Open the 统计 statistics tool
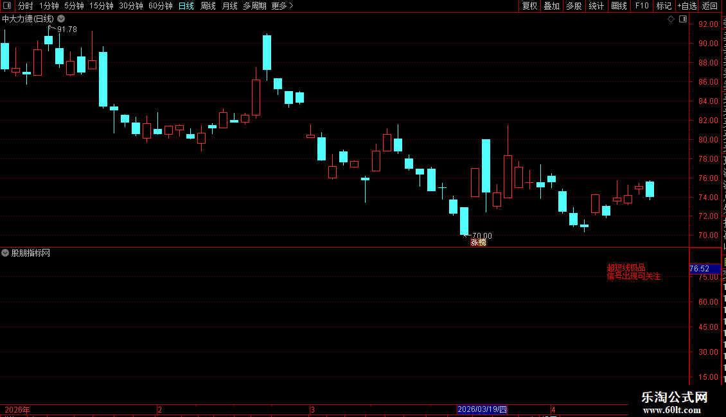Image resolution: width=726 pixels, height=417 pixels. point(596,6)
